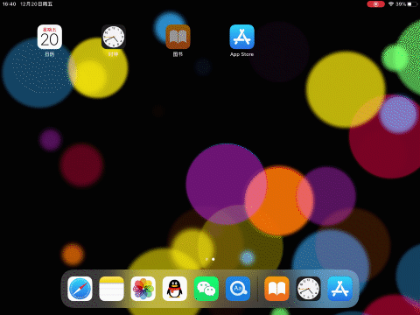The width and height of the screenshot is (420, 315).
Task: Tap the status bar time 16:40
Action: tap(9, 4)
